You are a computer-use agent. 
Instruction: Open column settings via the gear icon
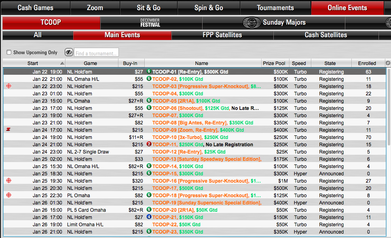coord(388,63)
